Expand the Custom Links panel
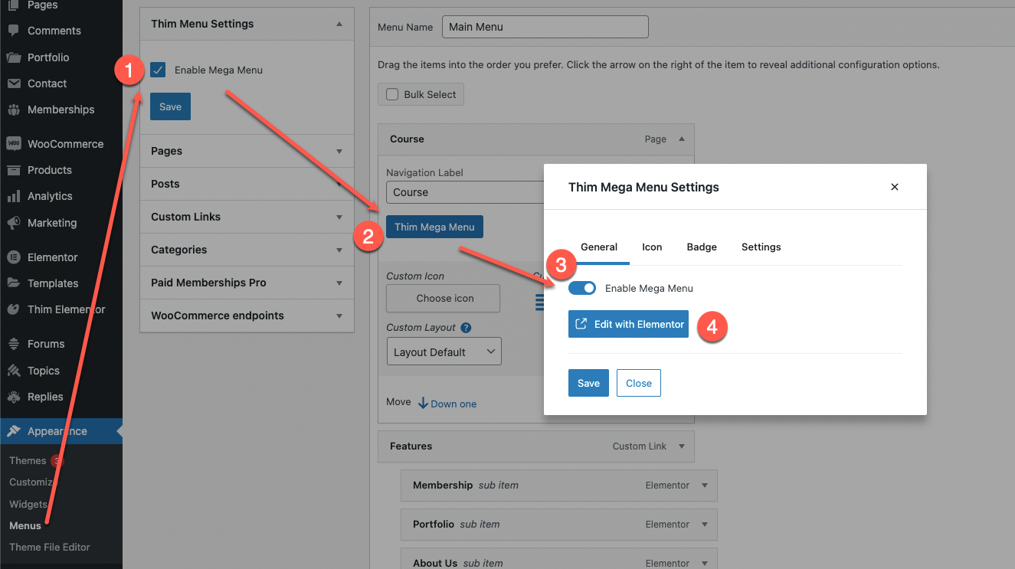 (x=247, y=217)
